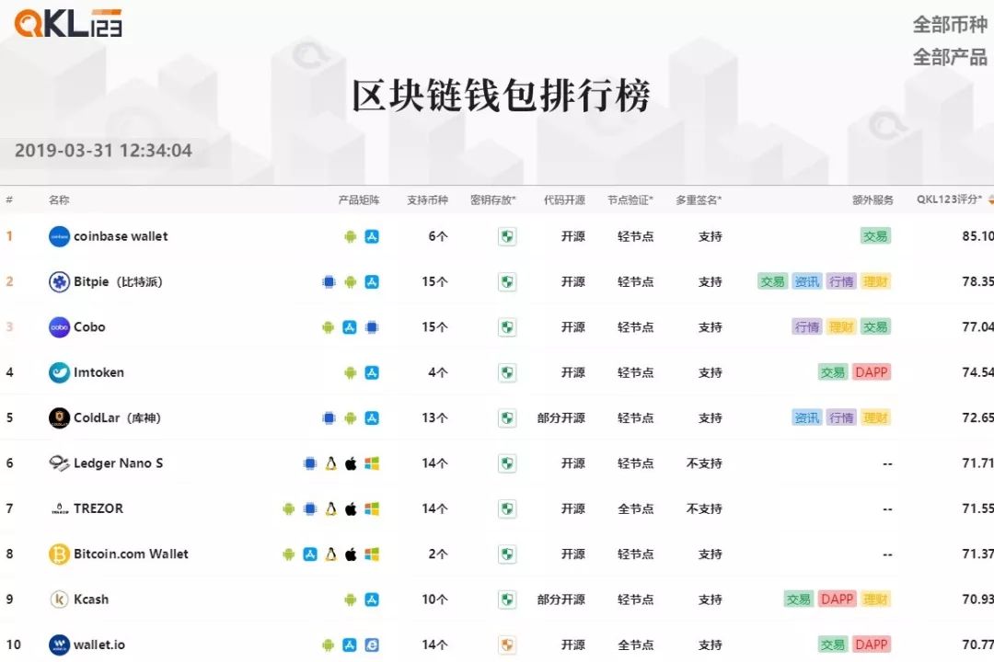994x662 pixels.
Task: Click 全节点 in TREZOR row
Action: point(635,508)
